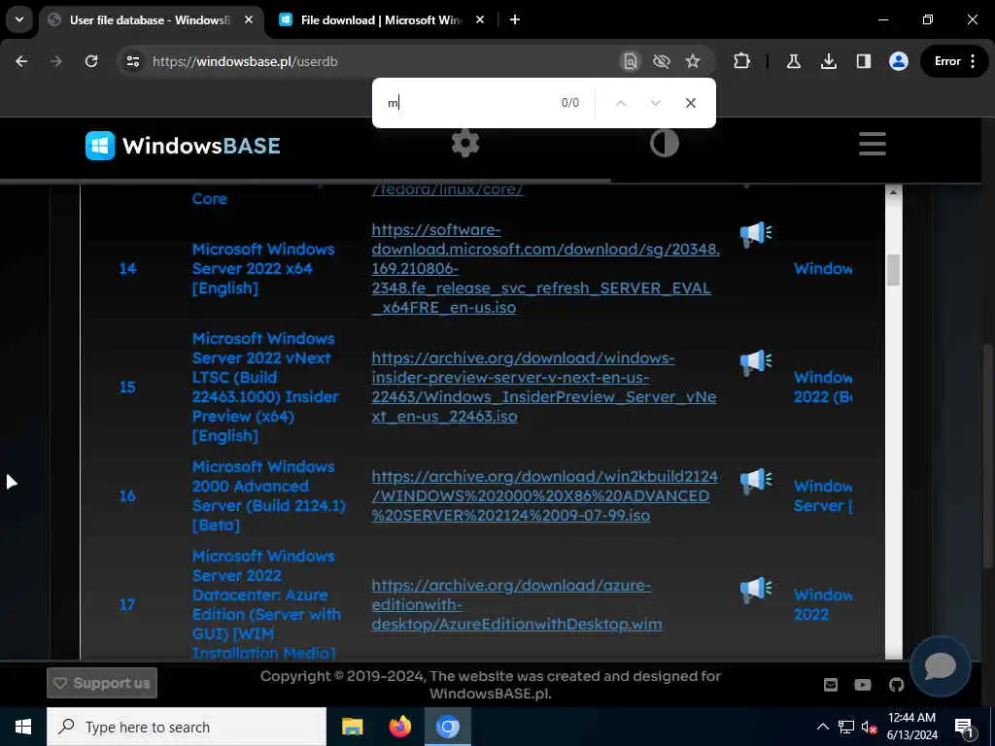Viewport: 995px width, 746px height.
Task: Click the find-in-page address bar icon
Action: pos(630,61)
